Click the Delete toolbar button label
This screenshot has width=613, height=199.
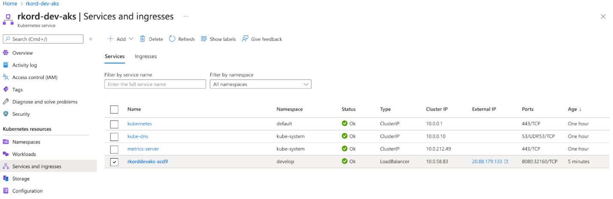pyautogui.click(x=156, y=39)
